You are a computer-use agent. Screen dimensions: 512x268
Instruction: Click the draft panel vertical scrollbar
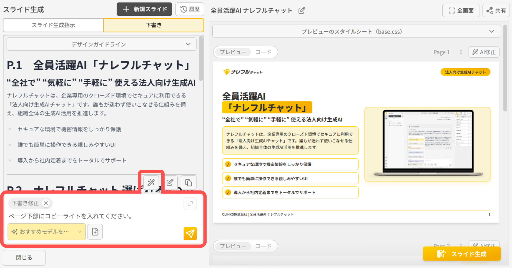[201, 59]
